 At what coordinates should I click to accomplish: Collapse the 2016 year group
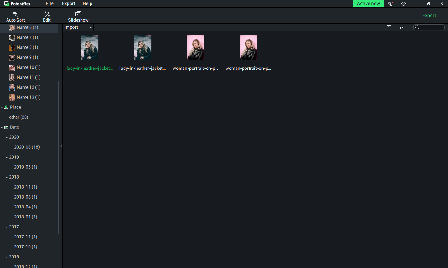point(7,257)
